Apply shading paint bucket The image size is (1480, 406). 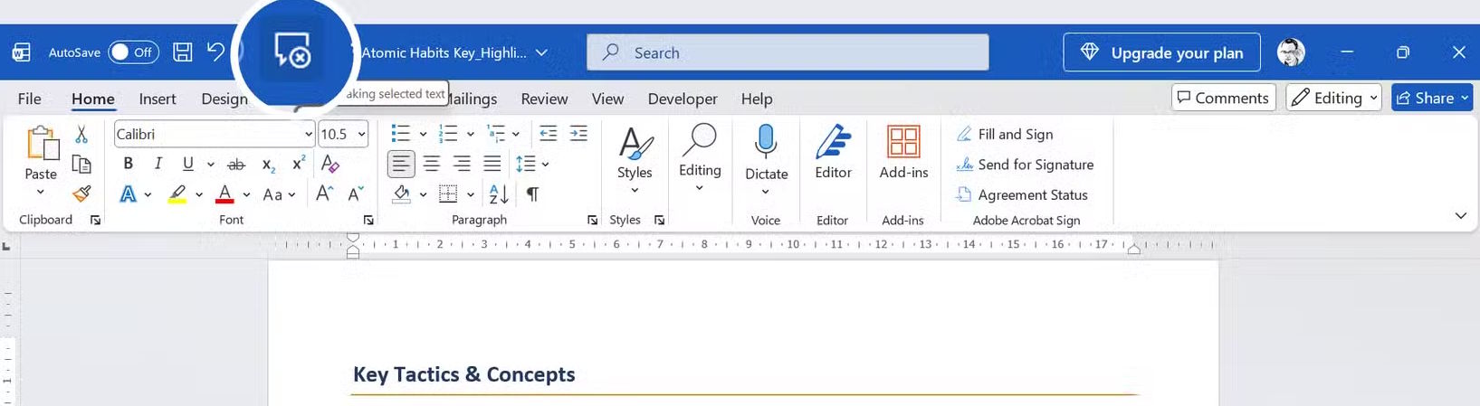[402, 194]
